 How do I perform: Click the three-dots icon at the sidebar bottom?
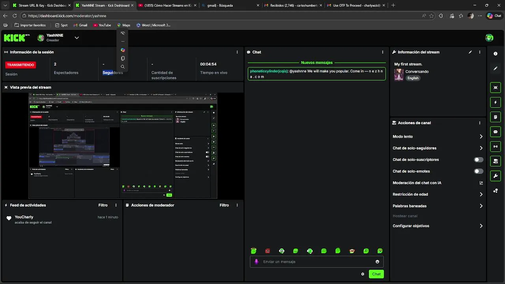[x=496, y=191]
